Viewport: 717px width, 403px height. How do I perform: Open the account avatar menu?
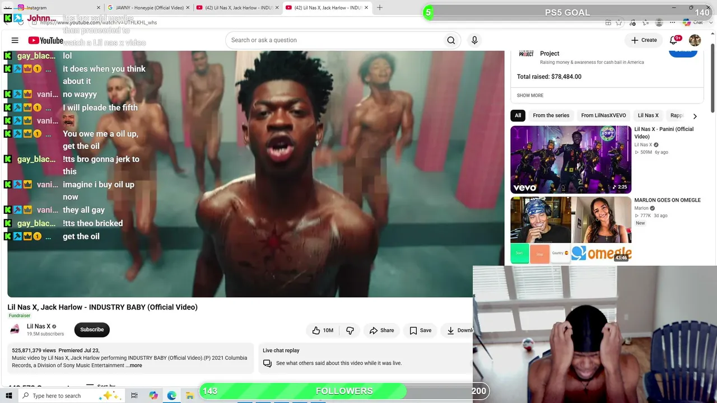pyautogui.click(x=695, y=40)
